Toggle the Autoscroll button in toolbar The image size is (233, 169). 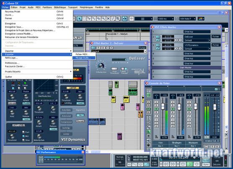coord(125,19)
